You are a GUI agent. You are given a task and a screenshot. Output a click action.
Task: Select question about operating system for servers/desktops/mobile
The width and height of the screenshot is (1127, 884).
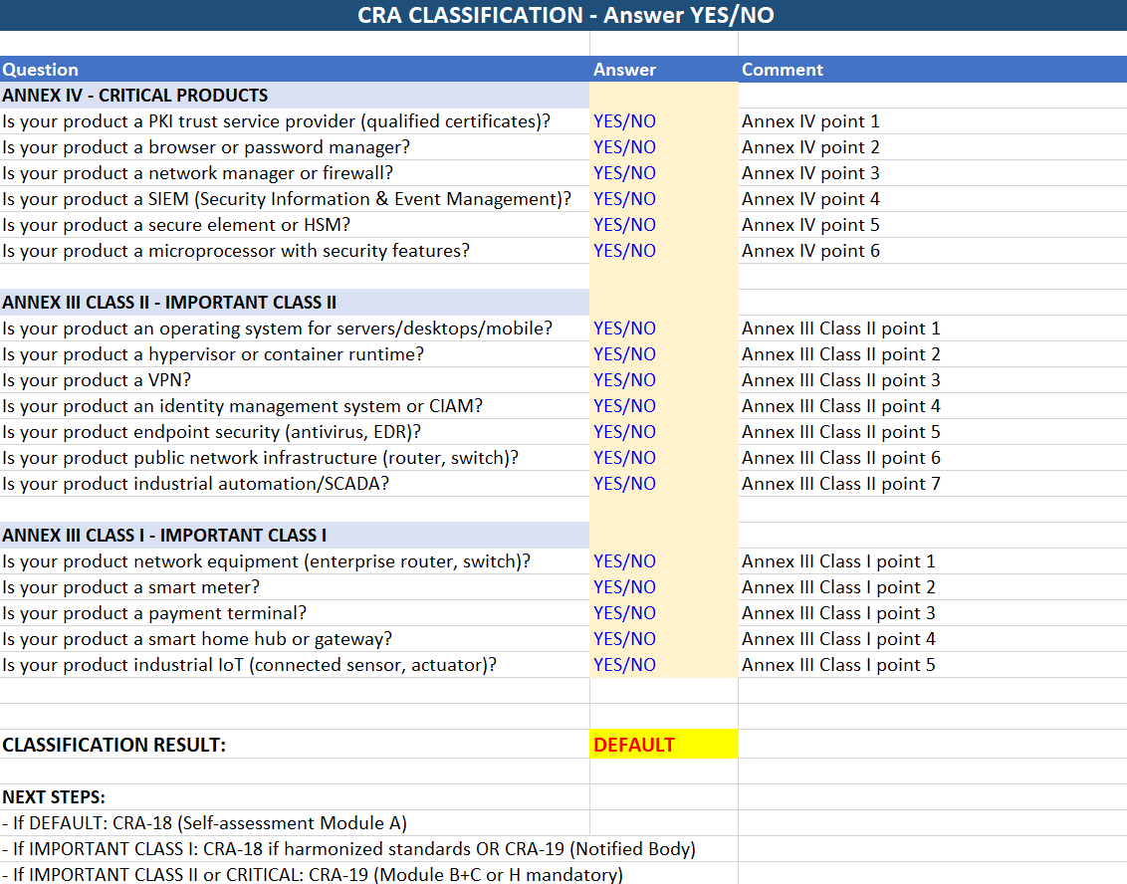pyautogui.click(x=278, y=329)
